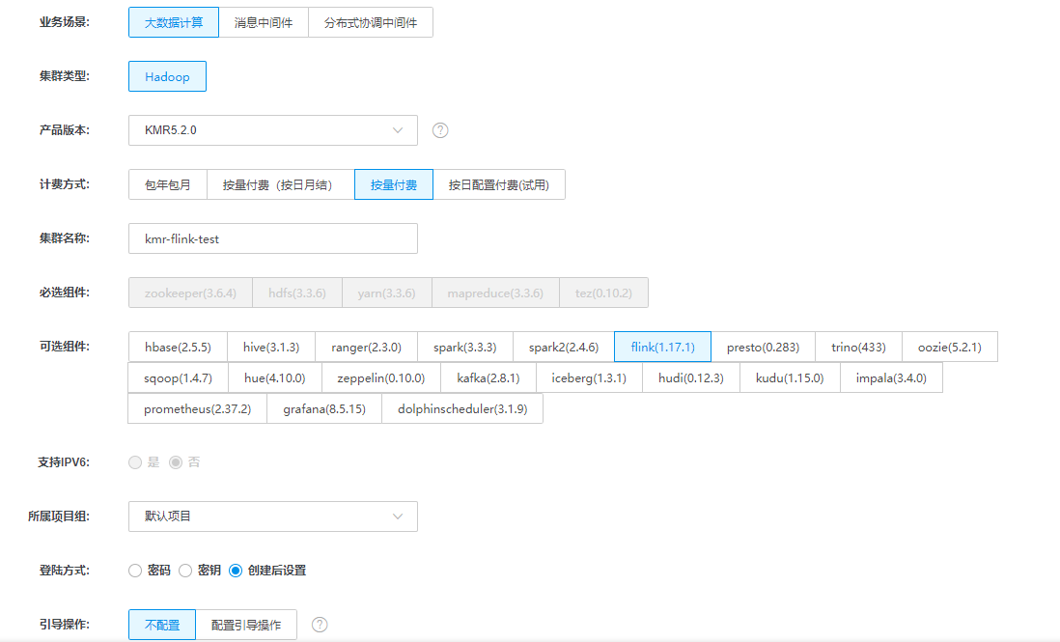Enable the prometheus(2.37.2) component
Viewport: 1060px width, 642px height.
coord(197,408)
